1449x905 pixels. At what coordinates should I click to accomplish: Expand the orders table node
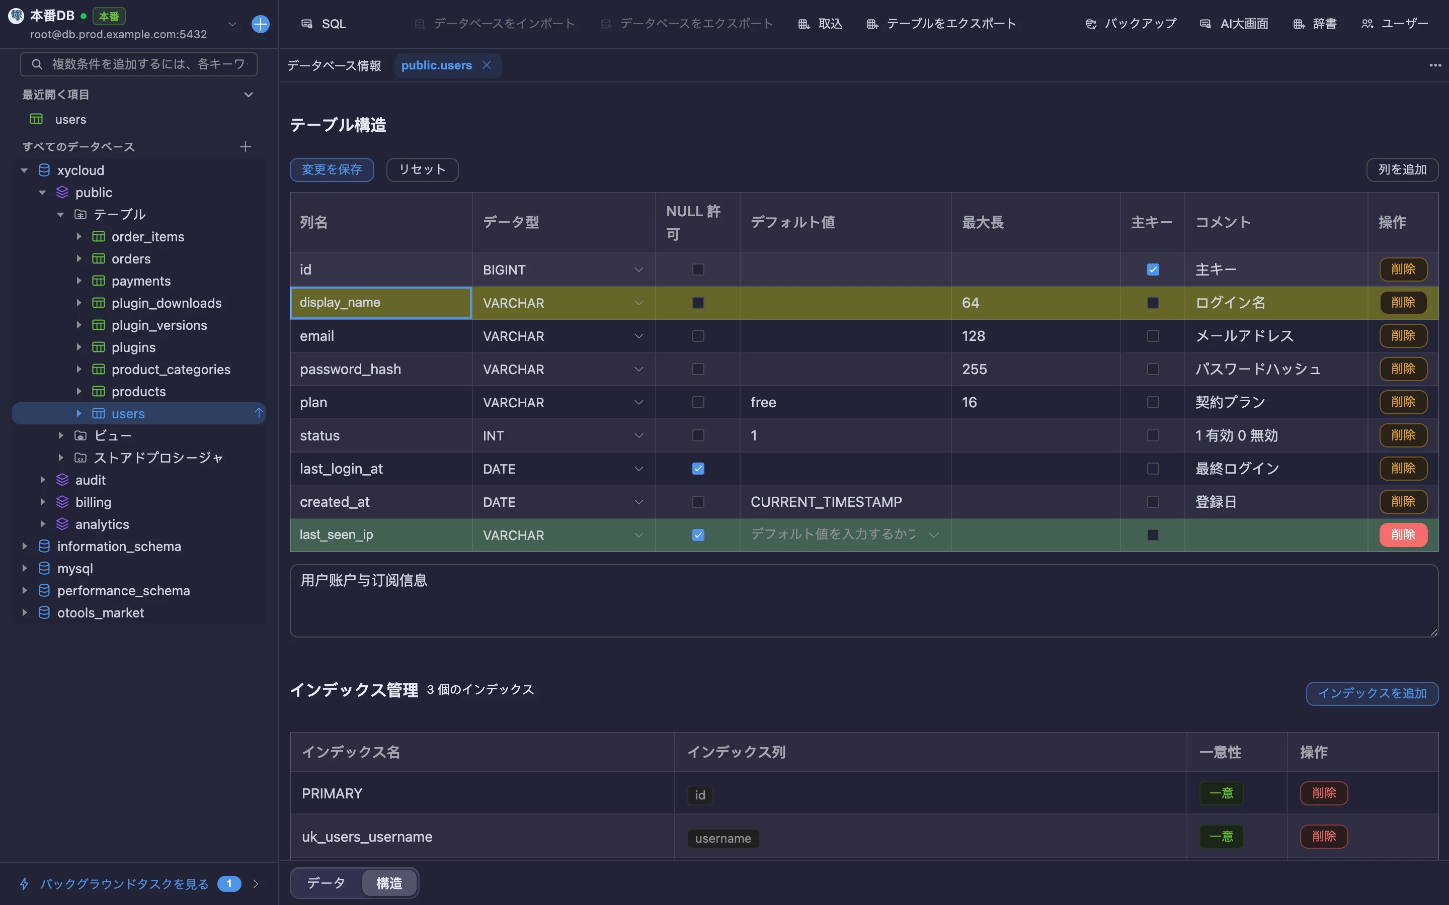coord(78,258)
